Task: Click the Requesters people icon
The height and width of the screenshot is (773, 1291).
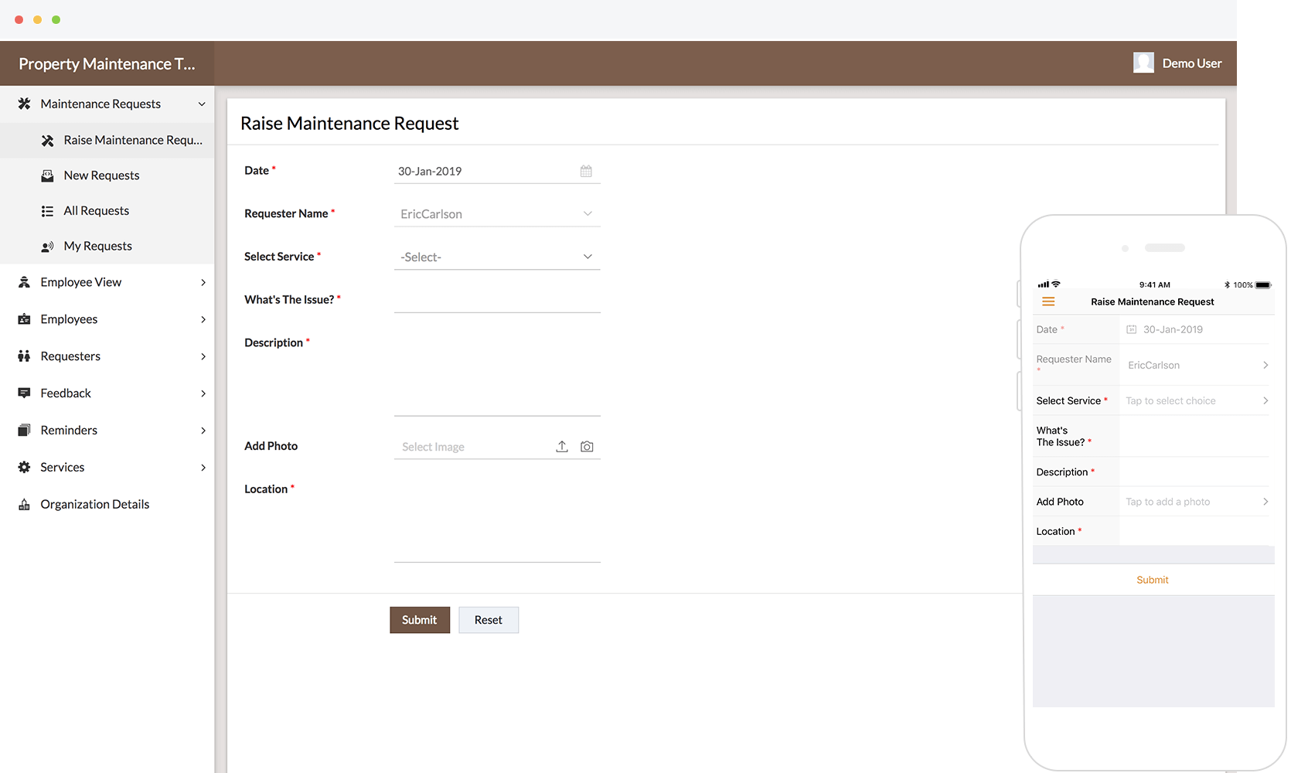Action: click(x=24, y=356)
